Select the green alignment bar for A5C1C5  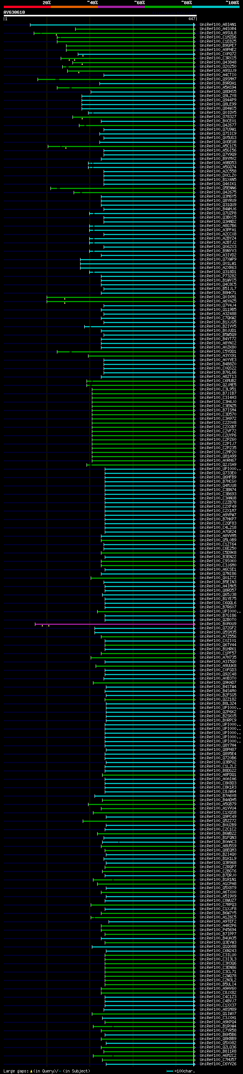(x=121, y=146)
